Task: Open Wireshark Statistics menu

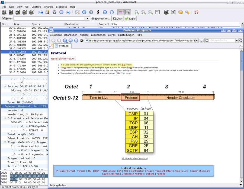Action: pyautogui.click(x=62, y=7)
